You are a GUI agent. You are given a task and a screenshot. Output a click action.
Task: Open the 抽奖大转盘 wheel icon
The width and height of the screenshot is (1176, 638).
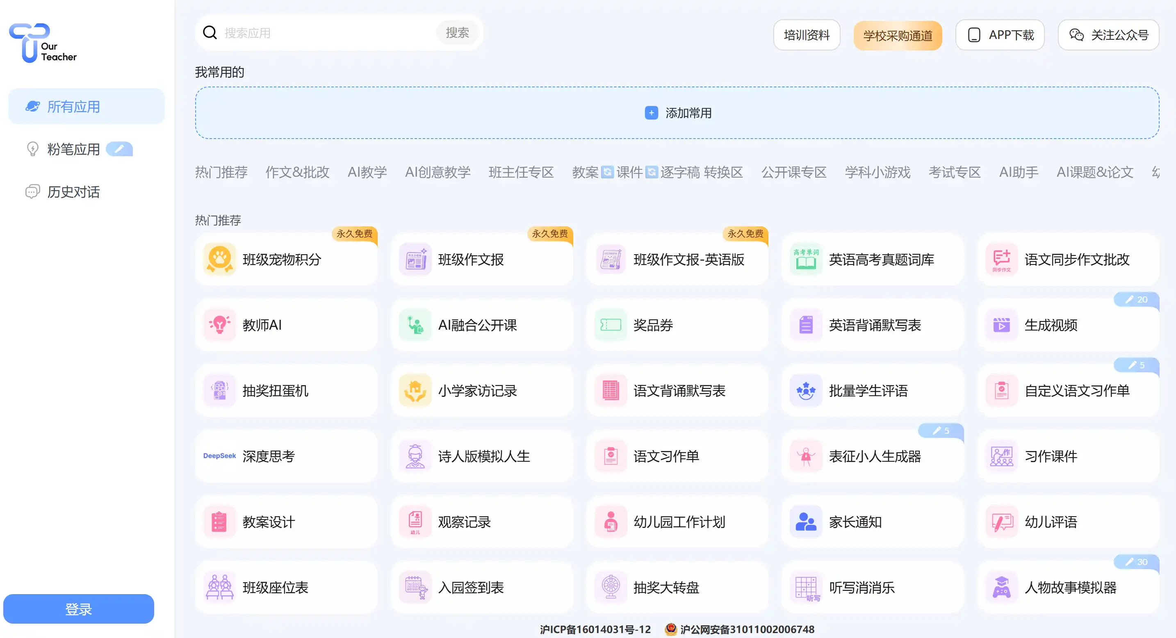coord(611,587)
